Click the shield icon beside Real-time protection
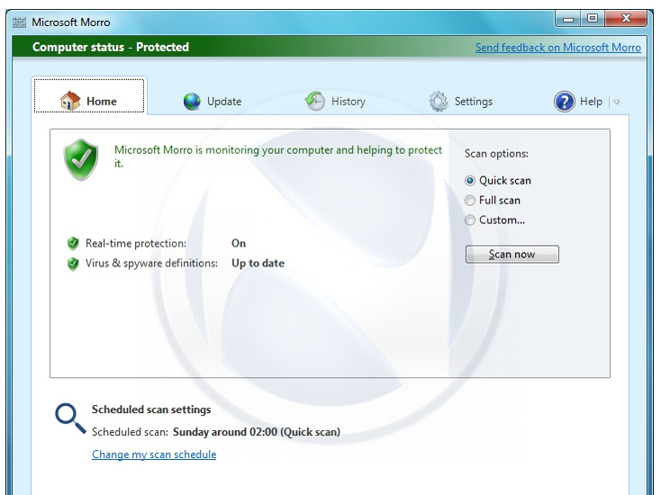The width and height of the screenshot is (661, 495). pyautogui.click(x=73, y=243)
